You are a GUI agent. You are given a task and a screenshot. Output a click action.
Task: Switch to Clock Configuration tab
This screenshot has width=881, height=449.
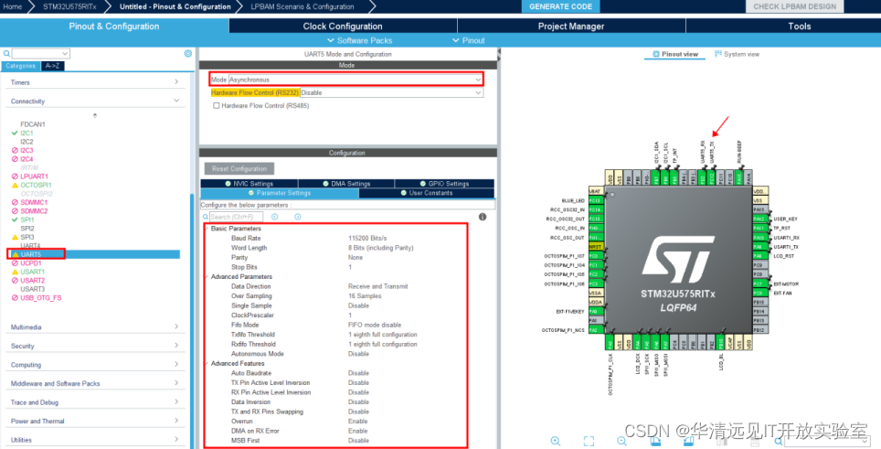click(x=343, y=27)
